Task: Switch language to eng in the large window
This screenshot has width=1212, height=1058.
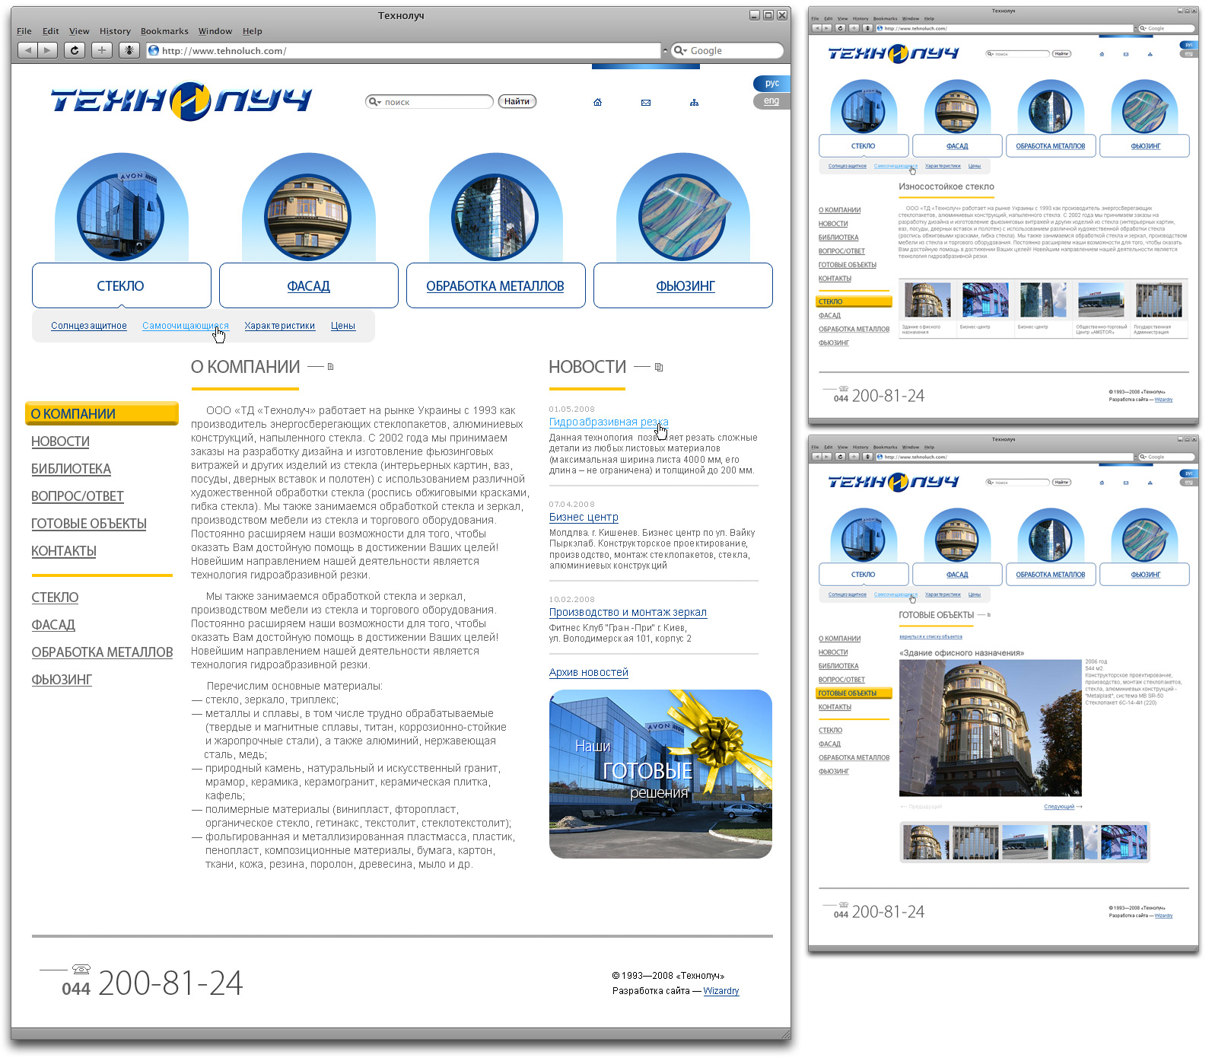Action: tap(771, 101)
